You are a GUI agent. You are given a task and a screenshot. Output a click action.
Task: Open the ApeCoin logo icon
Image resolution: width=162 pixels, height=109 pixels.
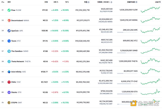pos(9,31)
